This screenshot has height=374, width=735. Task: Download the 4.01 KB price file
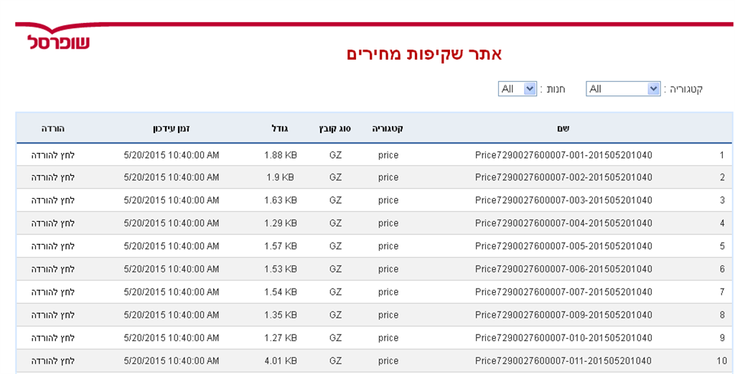[53, 361]
